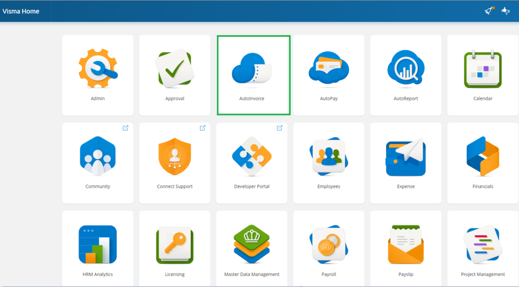Open the Community people icon
The image size is (519, 287).
click(98, 156)
